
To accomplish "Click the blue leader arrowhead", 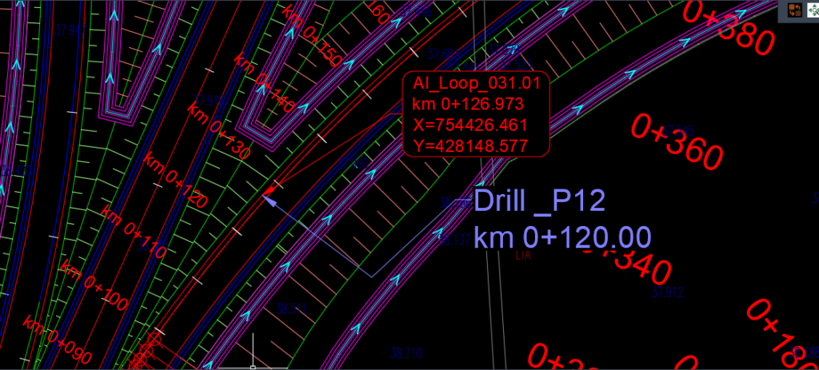I will [x=269, y=200].
